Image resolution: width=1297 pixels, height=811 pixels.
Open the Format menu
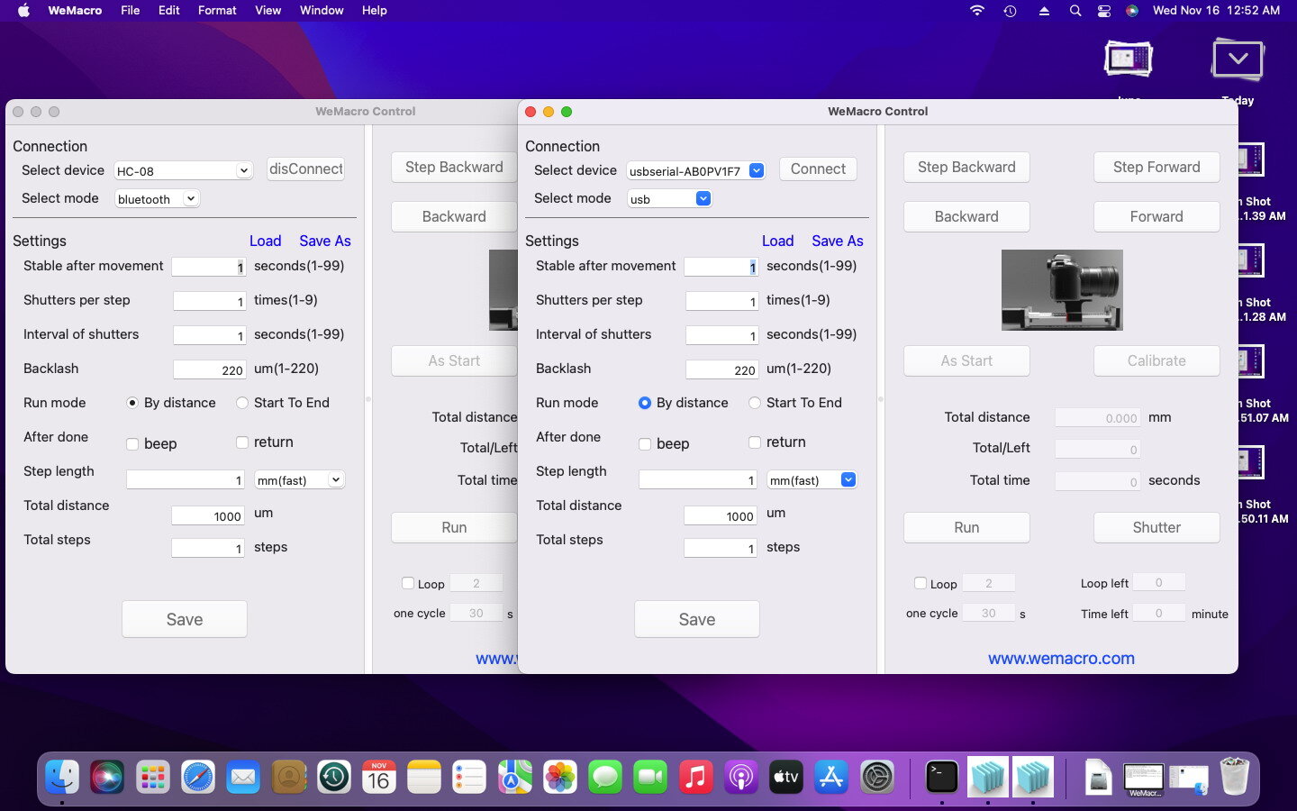[x=217, y=11]
